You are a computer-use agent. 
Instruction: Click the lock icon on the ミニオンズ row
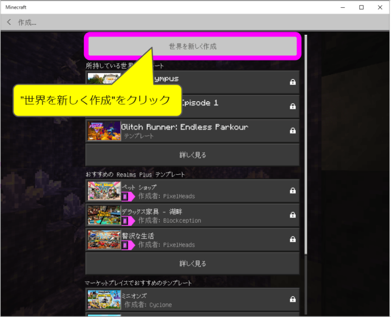(x=293, y=299)
